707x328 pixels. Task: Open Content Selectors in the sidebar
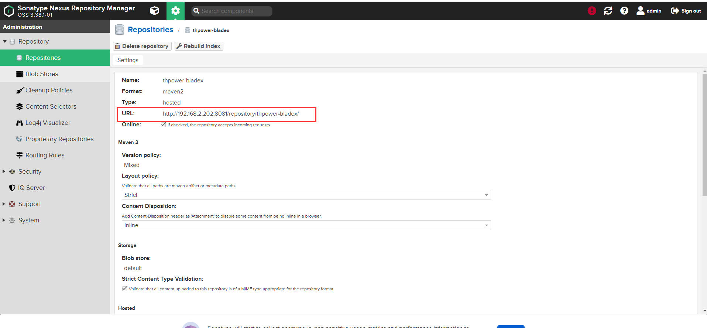(55, 106)
